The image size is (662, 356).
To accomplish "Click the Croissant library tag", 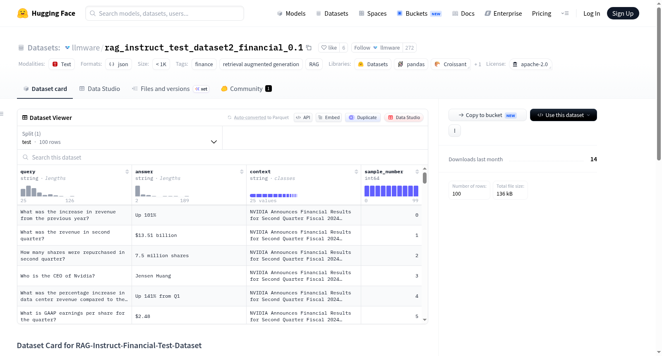I will (x=451, y=64).
